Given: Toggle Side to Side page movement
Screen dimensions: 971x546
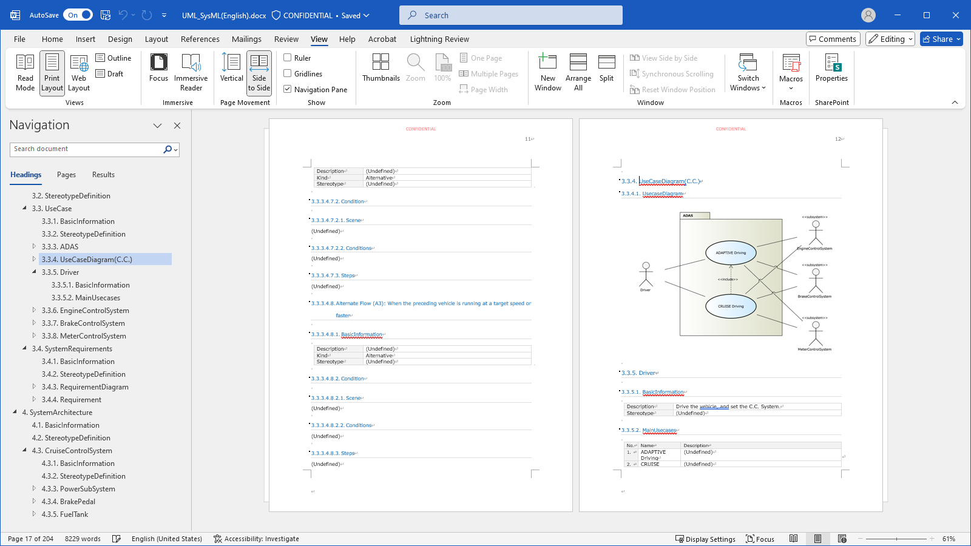Looking at the screenshot, I should coord(259,72).
